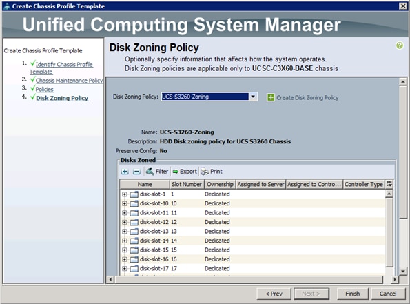Click the folder icon of disk-slot-17

click(x=134, y=269)
